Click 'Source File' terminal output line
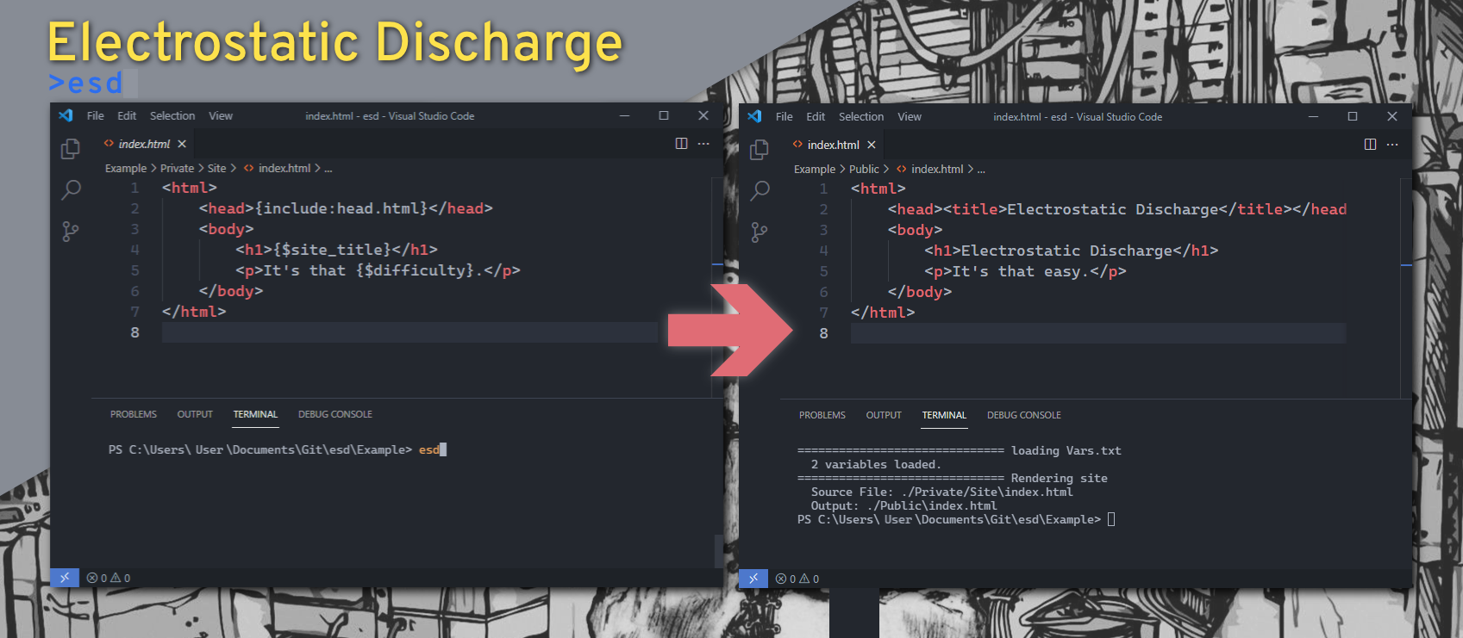Screen dimensions: 1463x638 tap(941, 492)
